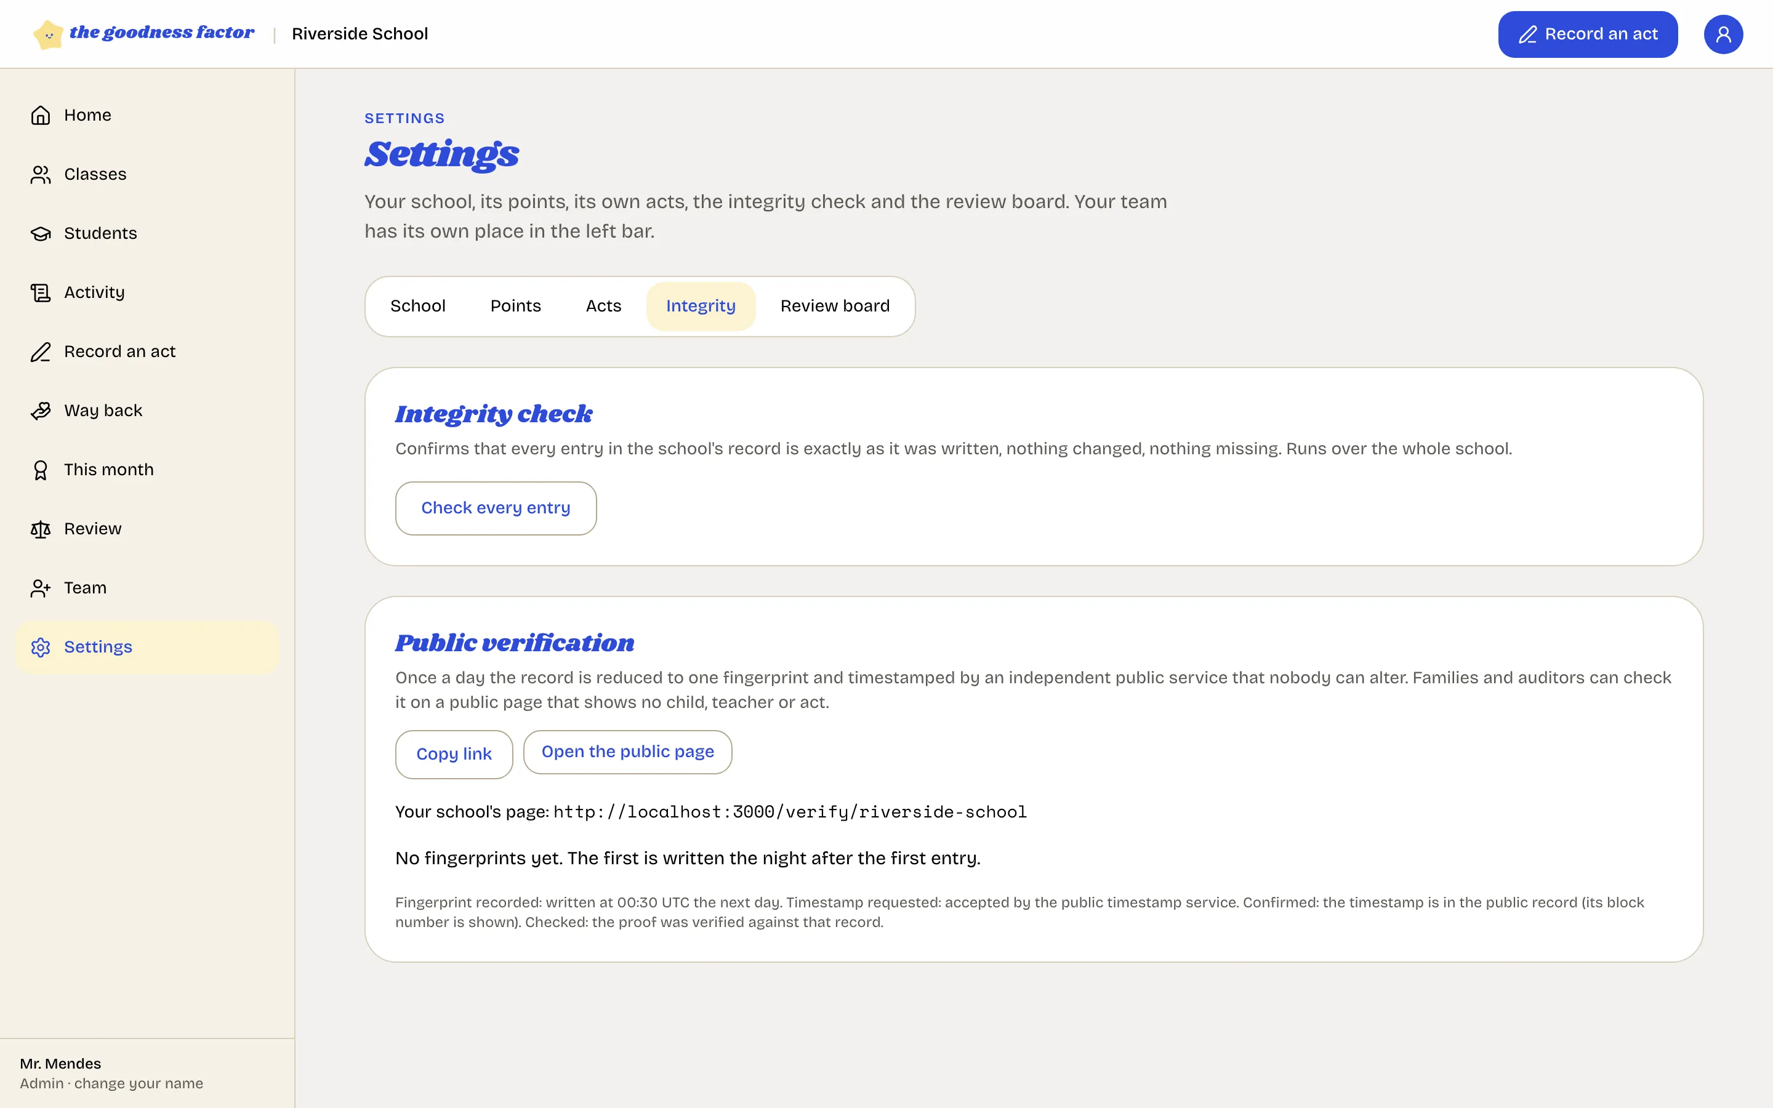Click the 'change your name' link
This screenshot has width=1773, height=1108.
pyautogui.click(x=139, y=1083)
